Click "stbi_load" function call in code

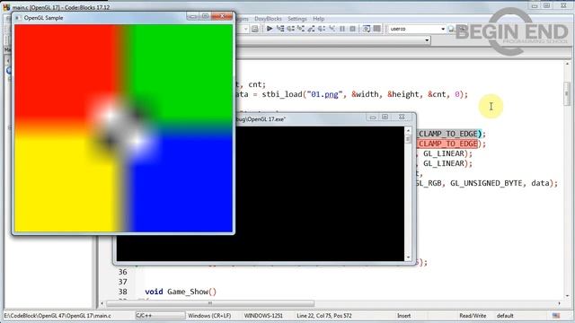[x=282, y=94]
